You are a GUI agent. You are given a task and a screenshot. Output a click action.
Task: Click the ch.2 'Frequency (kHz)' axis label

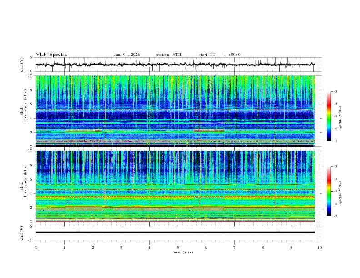(25, 181)
